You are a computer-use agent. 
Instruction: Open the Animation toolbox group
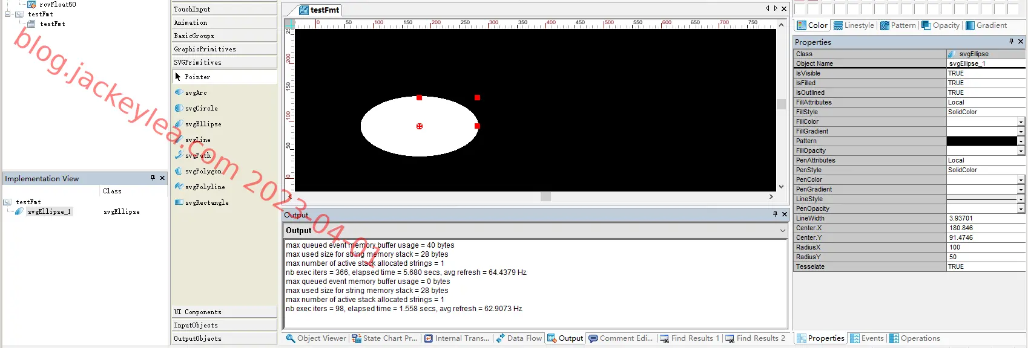click(224, 22)
